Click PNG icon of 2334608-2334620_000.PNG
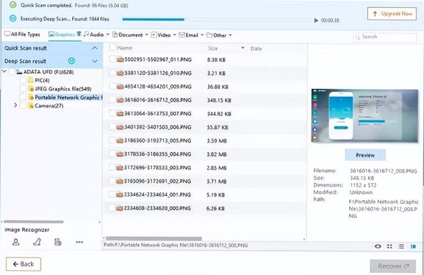 (x=120, y=209)
